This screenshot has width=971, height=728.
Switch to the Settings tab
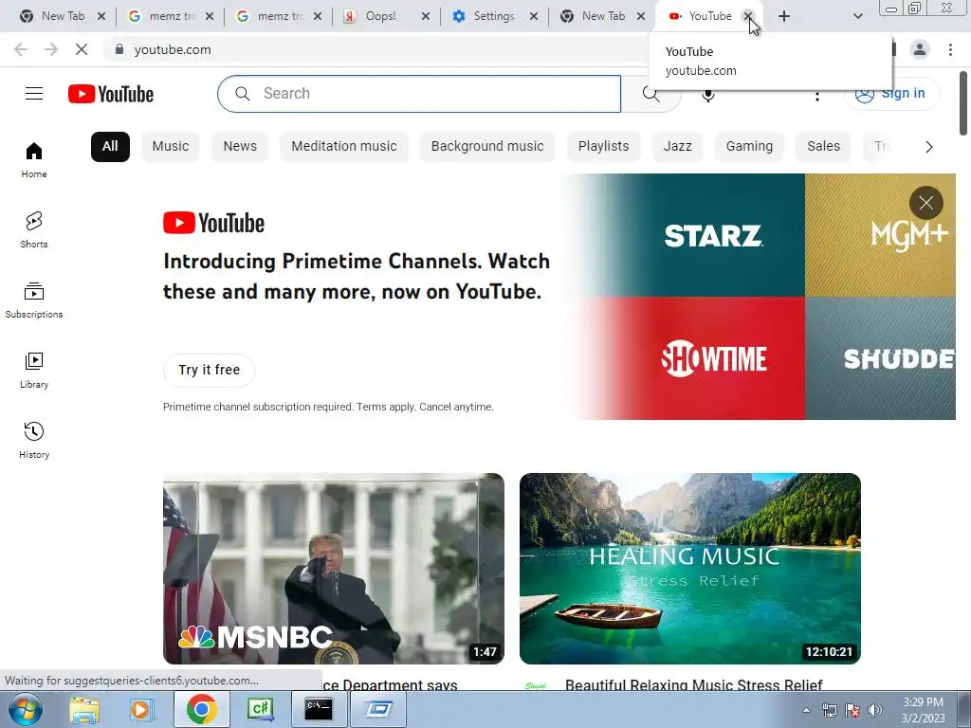[x=493, y=17]
